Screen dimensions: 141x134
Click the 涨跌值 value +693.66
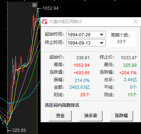[x=81, y=73]
